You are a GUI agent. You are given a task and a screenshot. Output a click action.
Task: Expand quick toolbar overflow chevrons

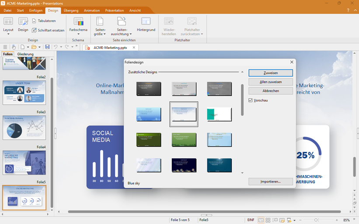(77, 46)
